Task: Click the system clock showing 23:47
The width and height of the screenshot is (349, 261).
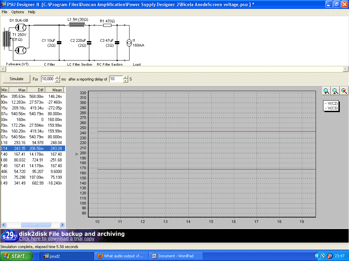Action: click(x=339, y=256)
